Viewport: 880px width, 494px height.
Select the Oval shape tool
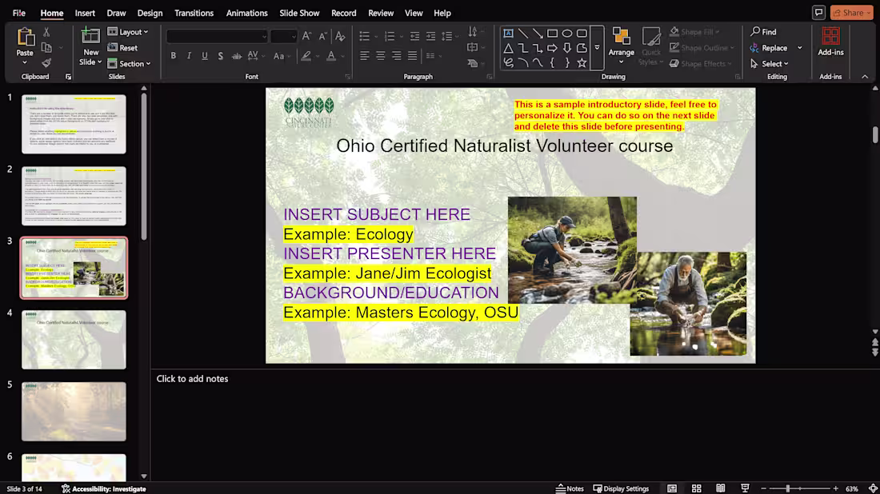point(567,34)
